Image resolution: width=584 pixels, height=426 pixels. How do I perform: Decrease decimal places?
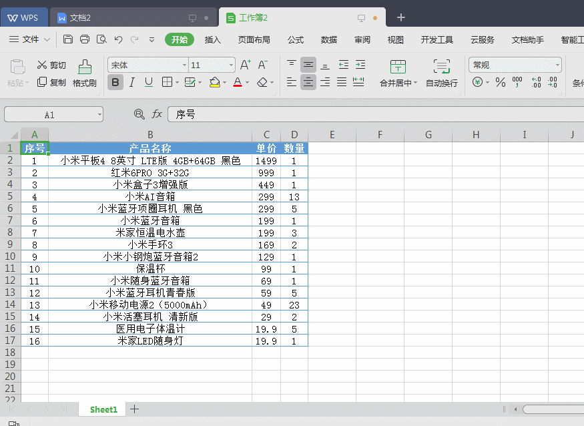pyautogui.click(x=553, y=82)
